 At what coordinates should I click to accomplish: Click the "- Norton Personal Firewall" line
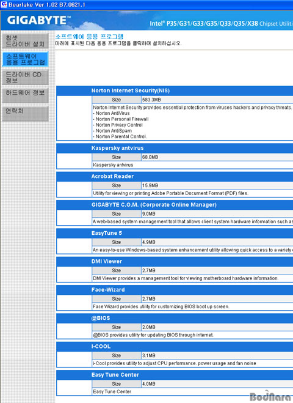pos(121,119)
